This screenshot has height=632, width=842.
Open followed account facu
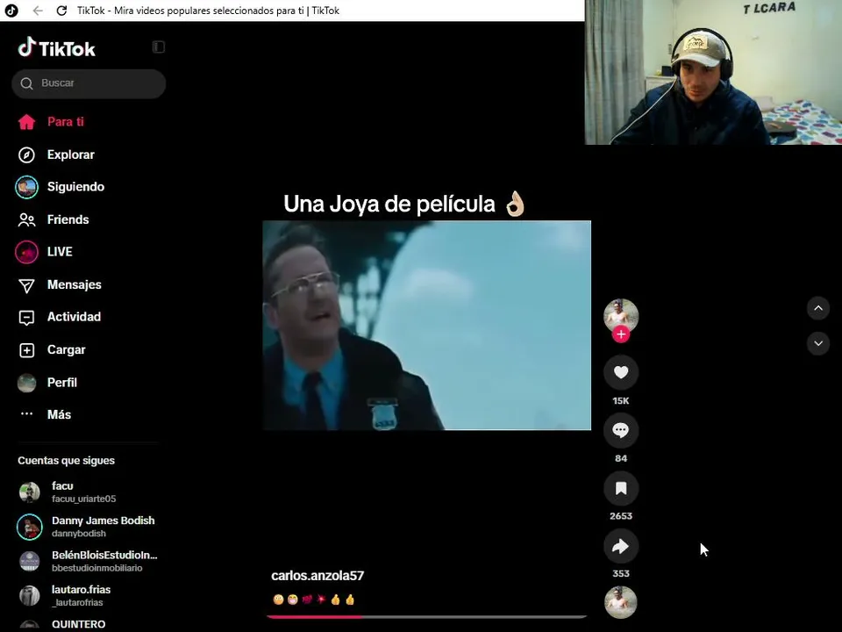(x=89, y=492)
